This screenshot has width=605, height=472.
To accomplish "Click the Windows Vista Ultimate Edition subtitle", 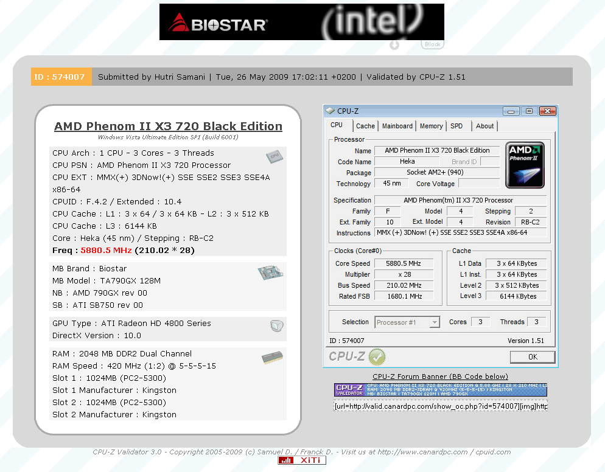I will pyautogui.click(x=168, y=137).
